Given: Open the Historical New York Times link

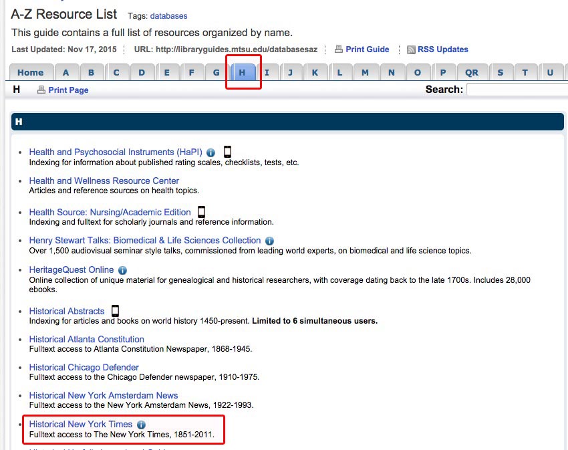Looking at the screenshot, I should (81, 424).
